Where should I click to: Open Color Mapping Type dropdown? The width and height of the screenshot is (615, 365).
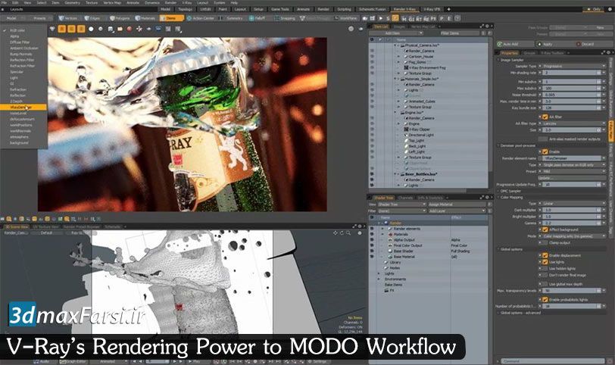[574, 204]
